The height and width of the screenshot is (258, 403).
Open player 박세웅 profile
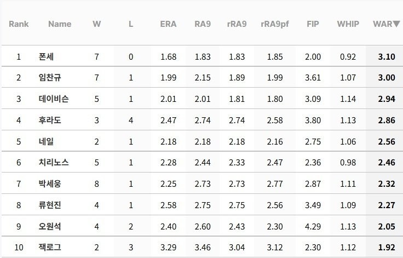(x=50, y=184)
